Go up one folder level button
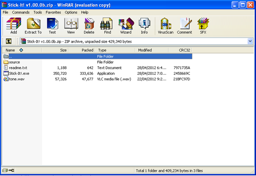 pyautogui.click(x=8, y=41)
